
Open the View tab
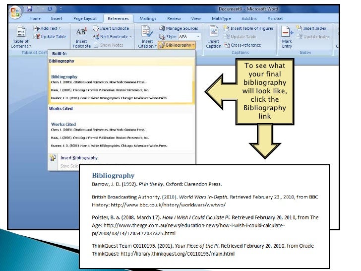click(x=196, y=18)
